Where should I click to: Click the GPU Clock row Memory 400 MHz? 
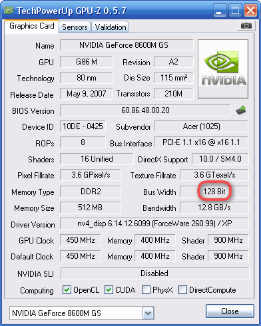(x=155, y=240)
